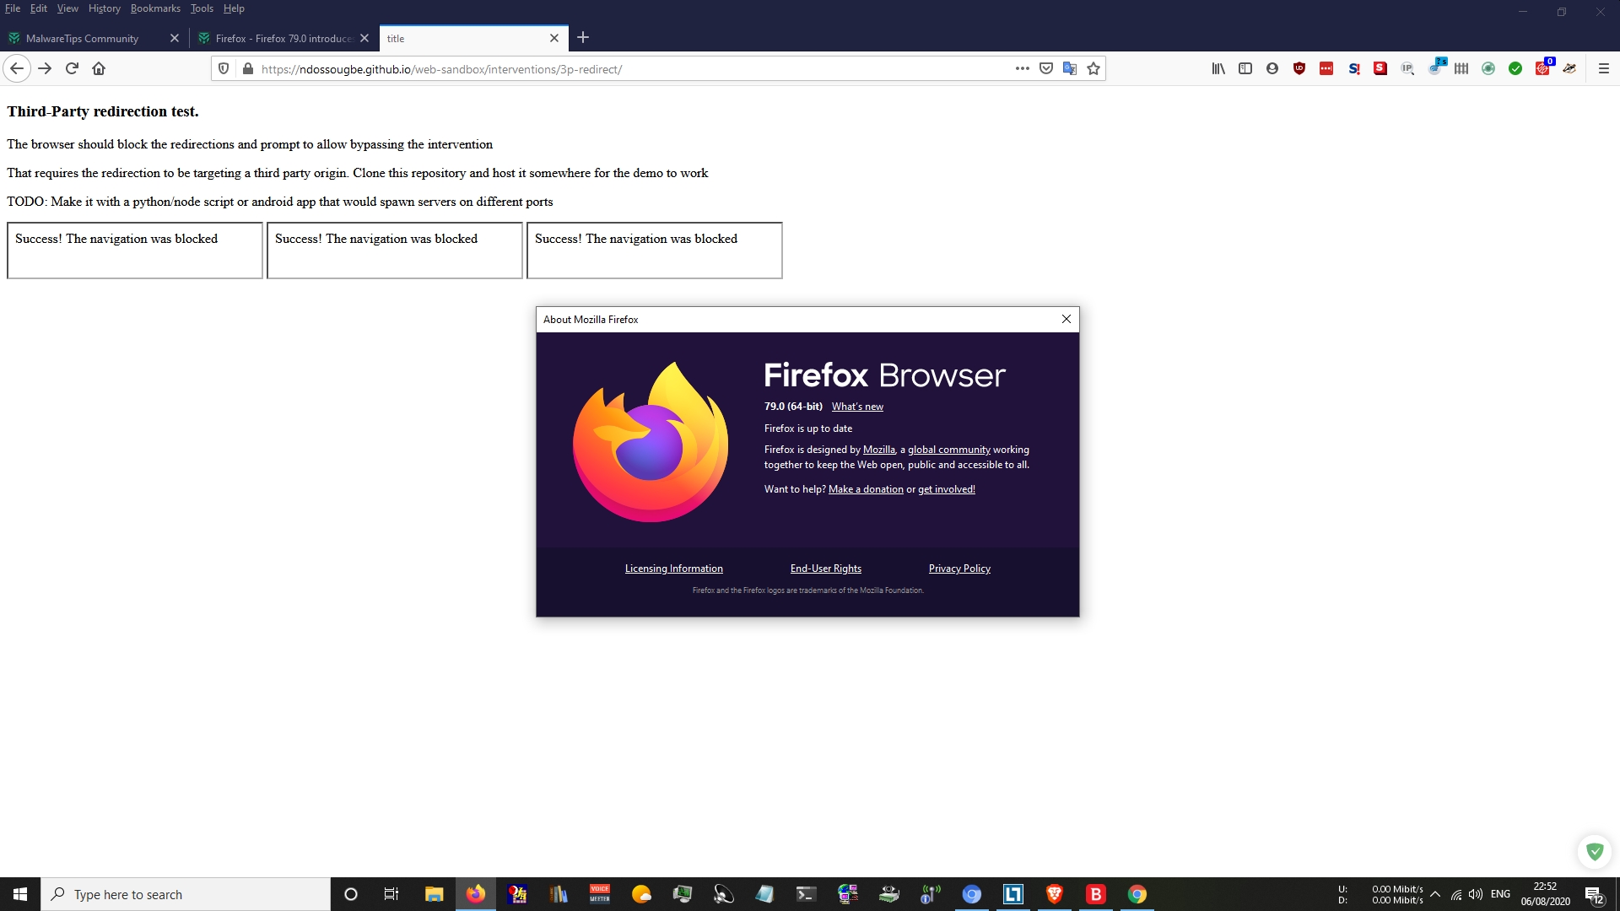Screen dimensions: 1620x911
Task: Click the translate page icon in address bar
Action: coord(1070,69)
